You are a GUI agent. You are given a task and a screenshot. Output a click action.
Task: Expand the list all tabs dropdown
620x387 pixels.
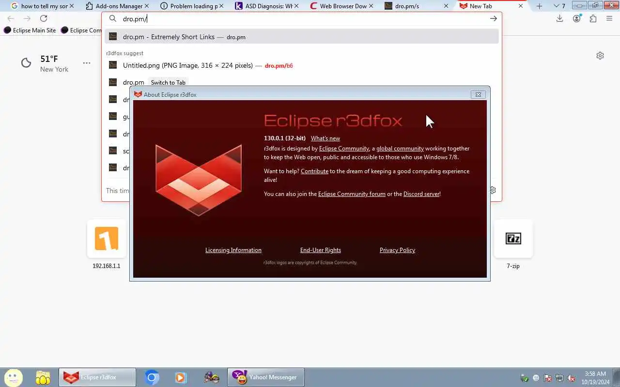coord(559,6)
